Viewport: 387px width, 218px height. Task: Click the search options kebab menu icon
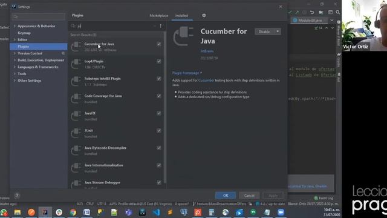(161, 26)
